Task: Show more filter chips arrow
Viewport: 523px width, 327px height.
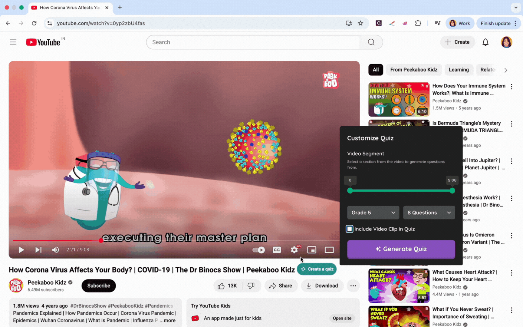Action: (506, 70)
